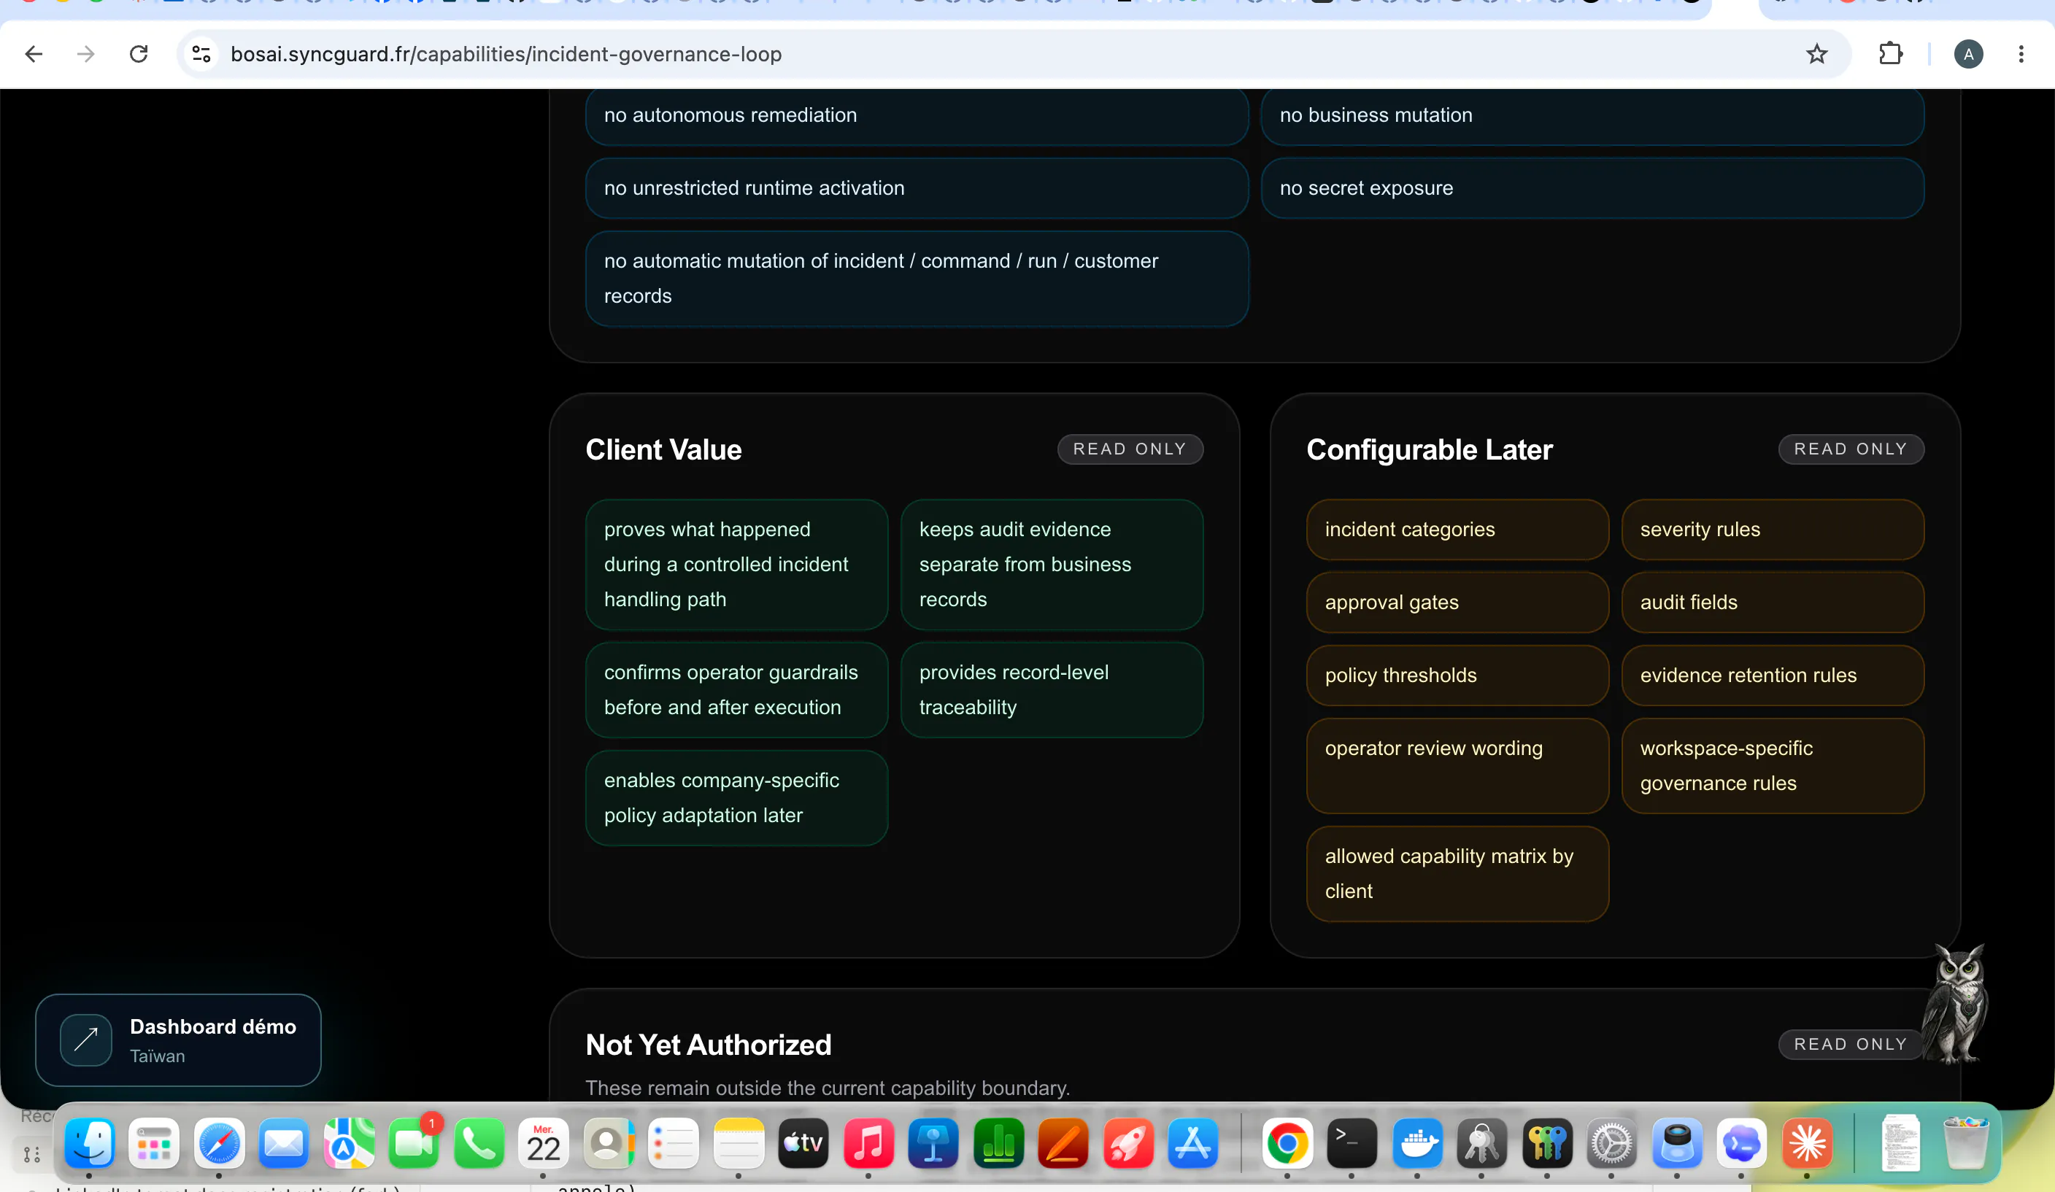Open the App Store from the dock
Viewport: 2055px width, 1192px height.
(x=1193, y=1142)
